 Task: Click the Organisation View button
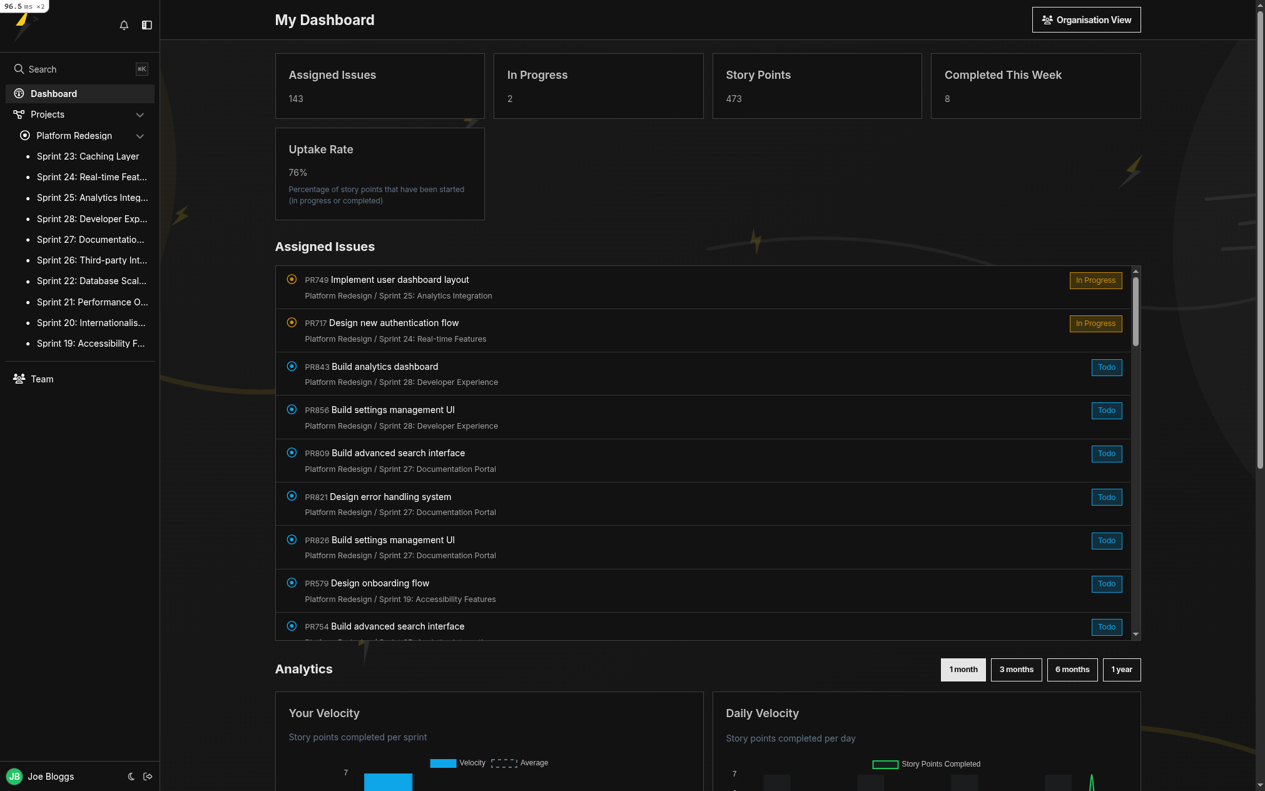1086,19
